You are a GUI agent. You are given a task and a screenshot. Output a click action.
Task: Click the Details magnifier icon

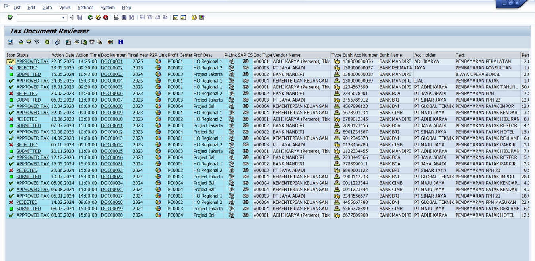(x=11, y=42)
